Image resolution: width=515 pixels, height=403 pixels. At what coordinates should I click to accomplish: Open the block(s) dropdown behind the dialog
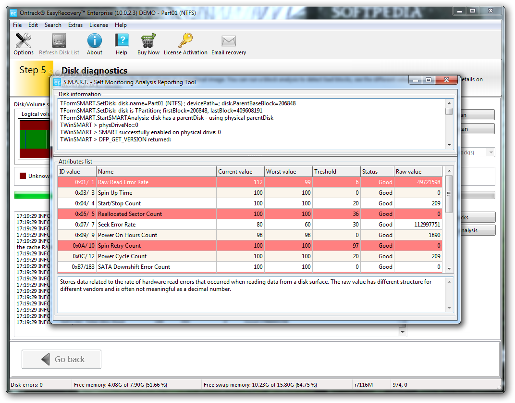click(x=491, y=152)
